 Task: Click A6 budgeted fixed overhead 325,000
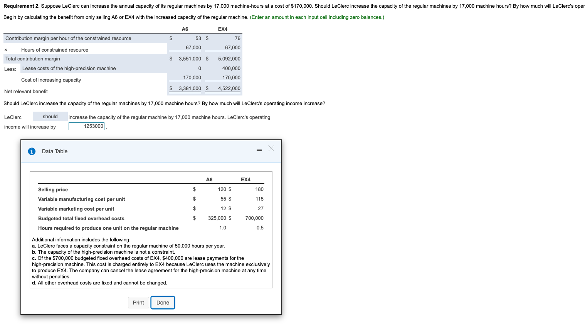tap(217, 218)
